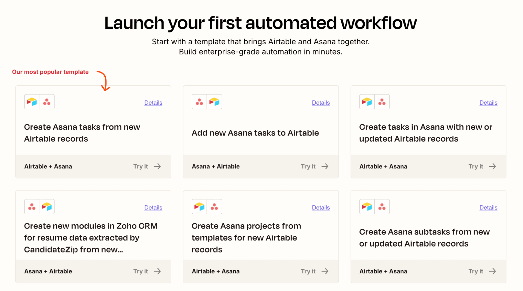Click Airtable icon on 'Create Asana projects from templates' card

pyautogui.click(x=199, y=207)
